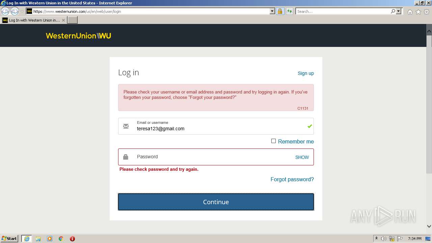Click the page scrollbar down arrow
Image resolution: width=432 pixels, height=243 pixels.
[429, 226]
